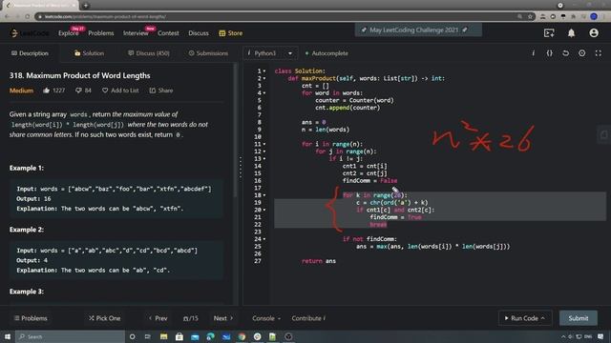Viewport: 611px width, 343px height.
Task: Open notifications bell
Action: coord(571,33)
